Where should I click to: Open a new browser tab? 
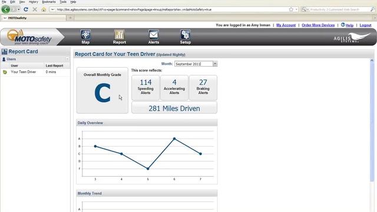click(71, 18)
